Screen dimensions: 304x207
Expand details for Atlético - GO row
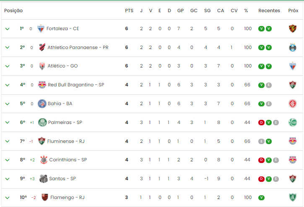[x=8, y=66]
